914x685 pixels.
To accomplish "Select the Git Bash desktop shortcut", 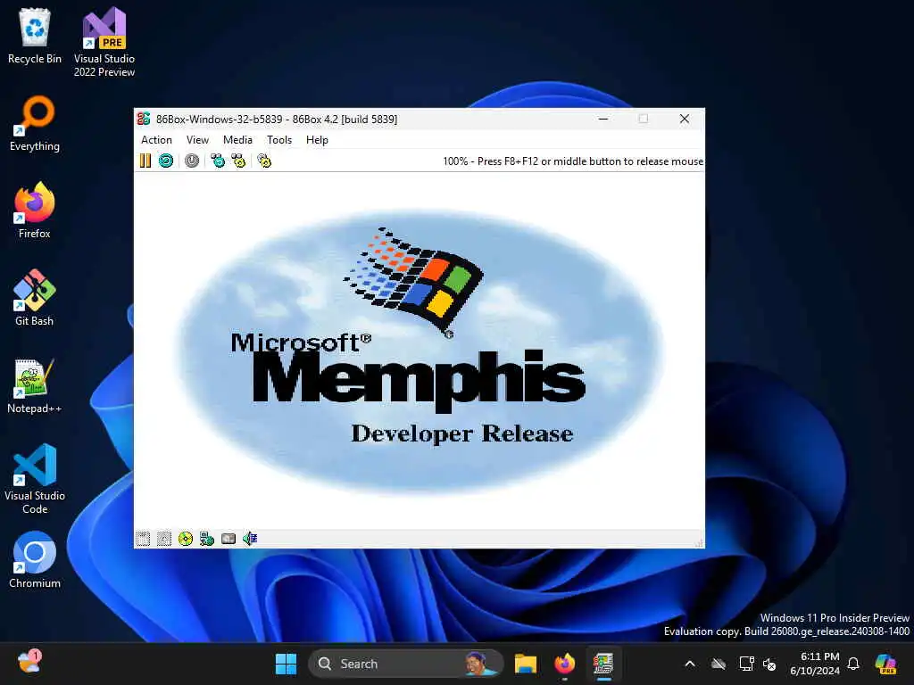I will (x=35, y=298).
